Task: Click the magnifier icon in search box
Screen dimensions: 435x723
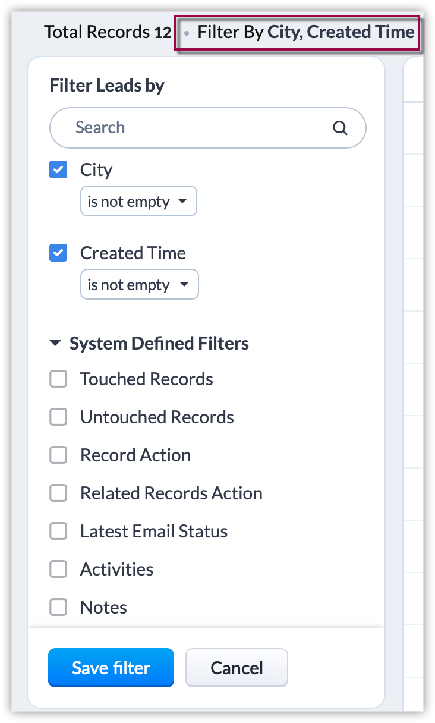Action: (340, 128)
